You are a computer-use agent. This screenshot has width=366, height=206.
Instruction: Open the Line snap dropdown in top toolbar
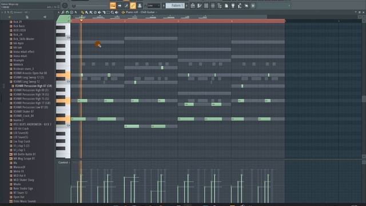tap(154, 6)
